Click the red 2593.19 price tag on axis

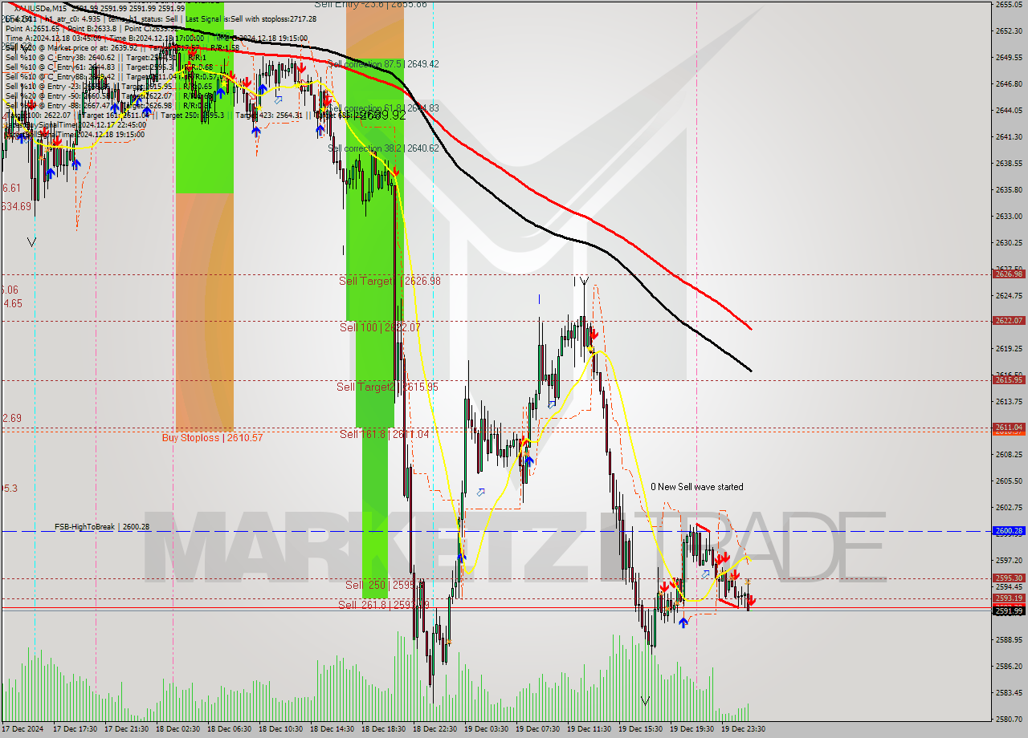coord(1009,598)
